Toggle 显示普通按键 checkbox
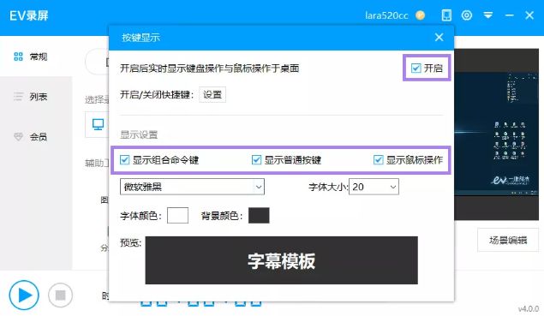The width and height of the screenshot is (544, 316). pyautogui.click(x=256, y=160)
